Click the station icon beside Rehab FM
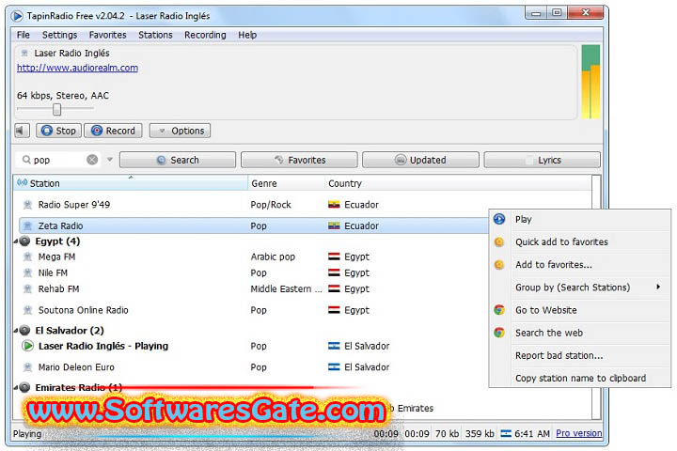 click(27, 288)
